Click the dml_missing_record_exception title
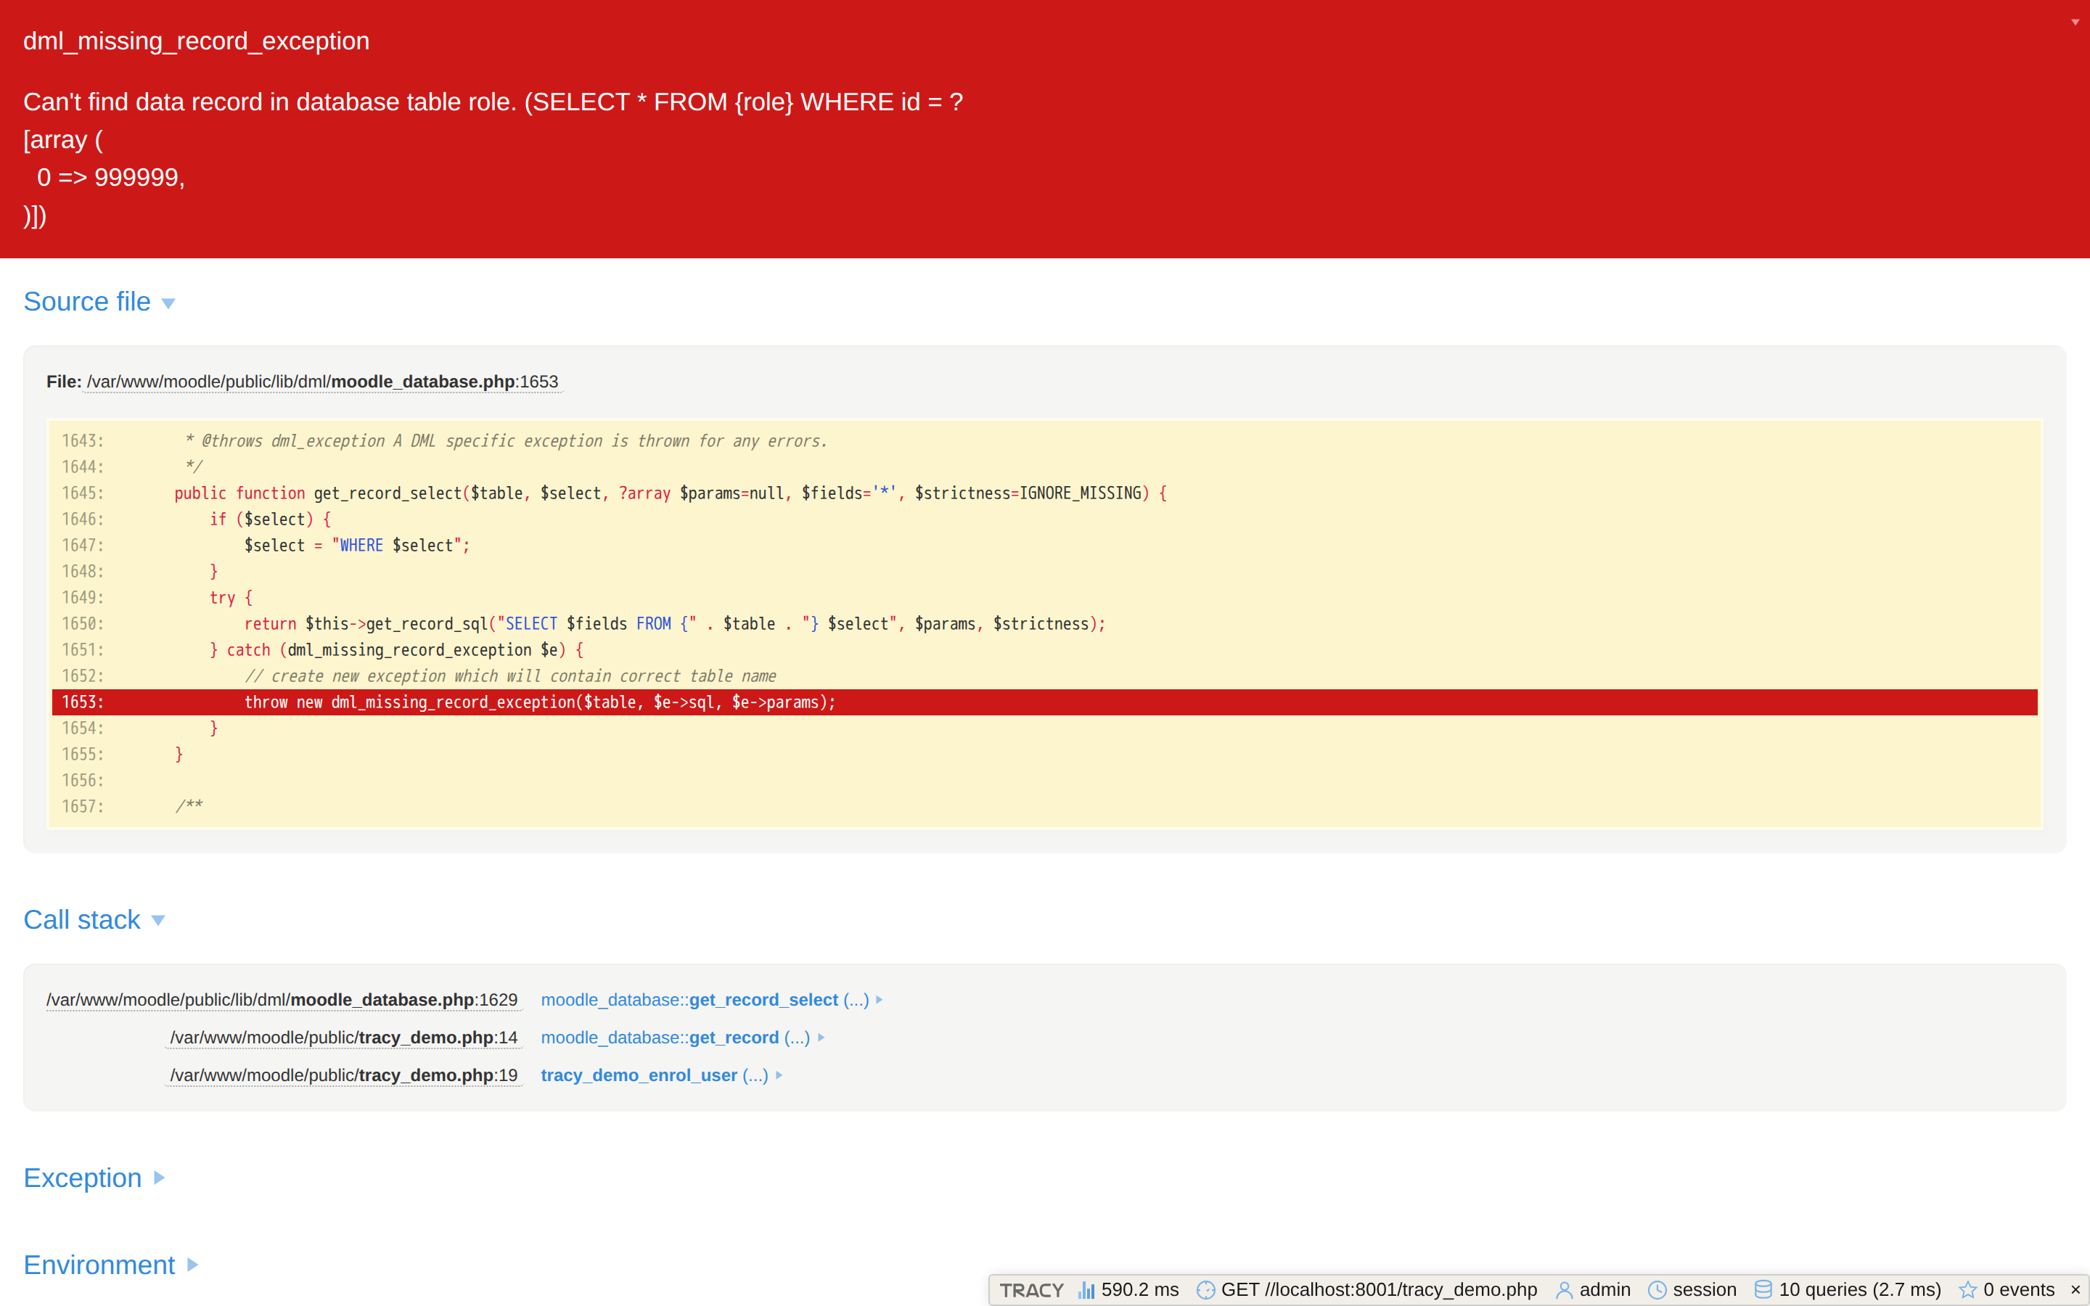 pyautogui.click(x=196, y=41)
